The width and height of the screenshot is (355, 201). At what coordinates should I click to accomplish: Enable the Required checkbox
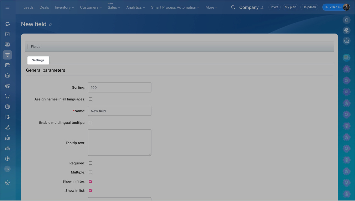pyautogui.click(x=90, y=163)
